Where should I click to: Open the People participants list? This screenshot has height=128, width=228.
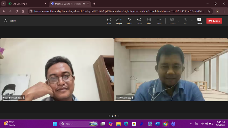[x=119, y=21]
